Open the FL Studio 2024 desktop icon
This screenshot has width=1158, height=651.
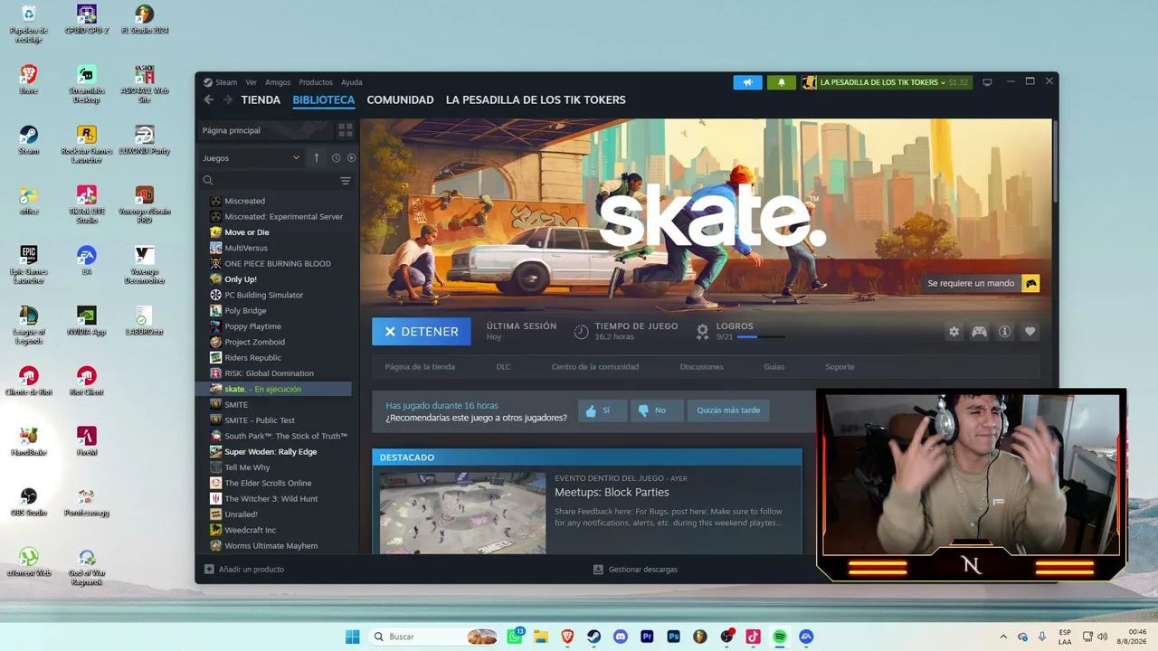(x=145, y=20)
